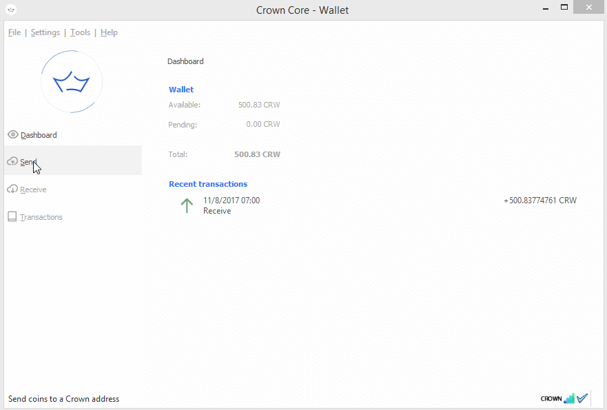607x410 pixels.
Task: Close the Crown Core wallet window
Action: point(589,8)
